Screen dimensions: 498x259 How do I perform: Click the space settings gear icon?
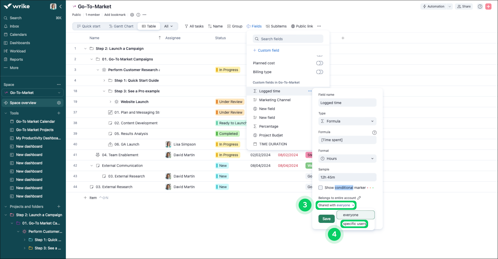click(132, 15)
